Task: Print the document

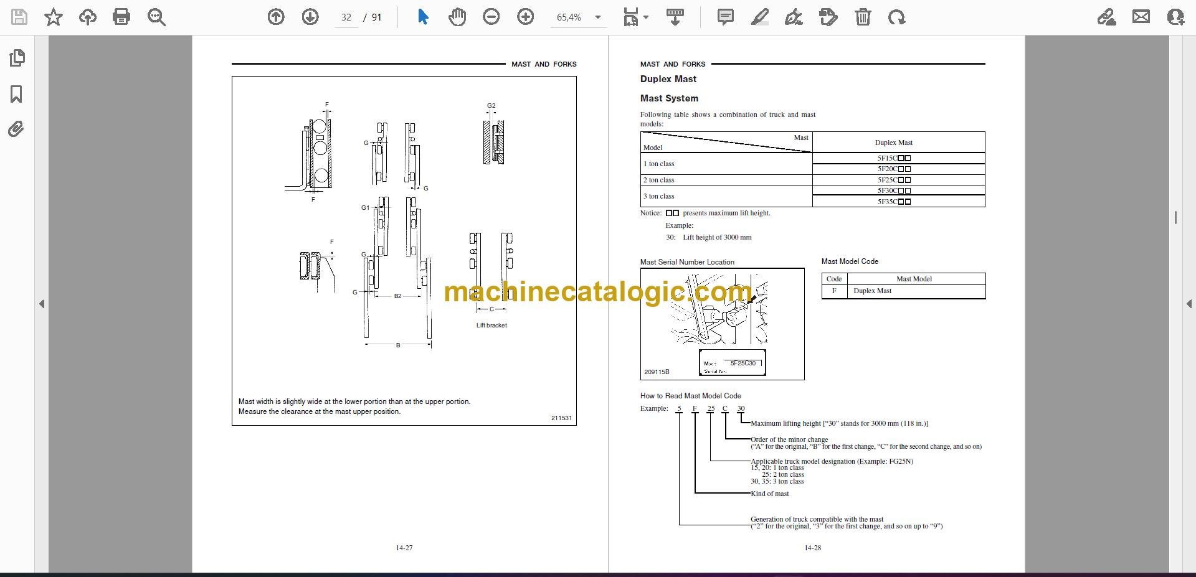Action: pyautogui.click(x=121, y=17)
